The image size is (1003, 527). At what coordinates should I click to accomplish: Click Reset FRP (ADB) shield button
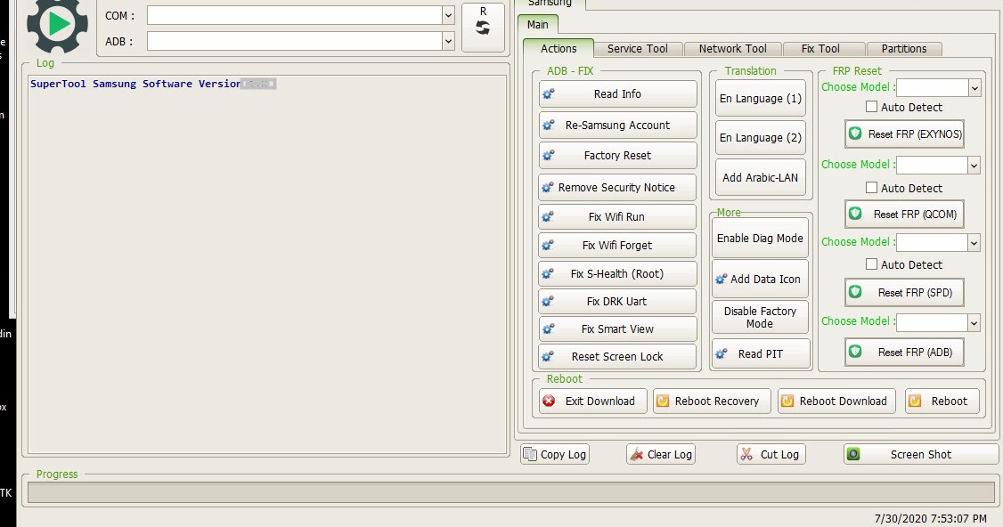pos(904,353)
